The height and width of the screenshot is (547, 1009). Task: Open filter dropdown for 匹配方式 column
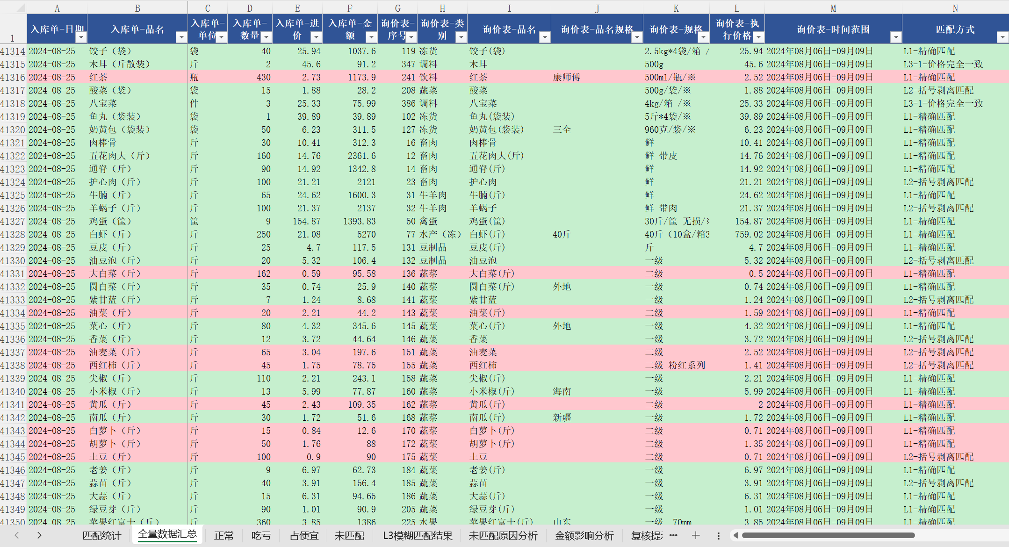[x=1002, y=37]
